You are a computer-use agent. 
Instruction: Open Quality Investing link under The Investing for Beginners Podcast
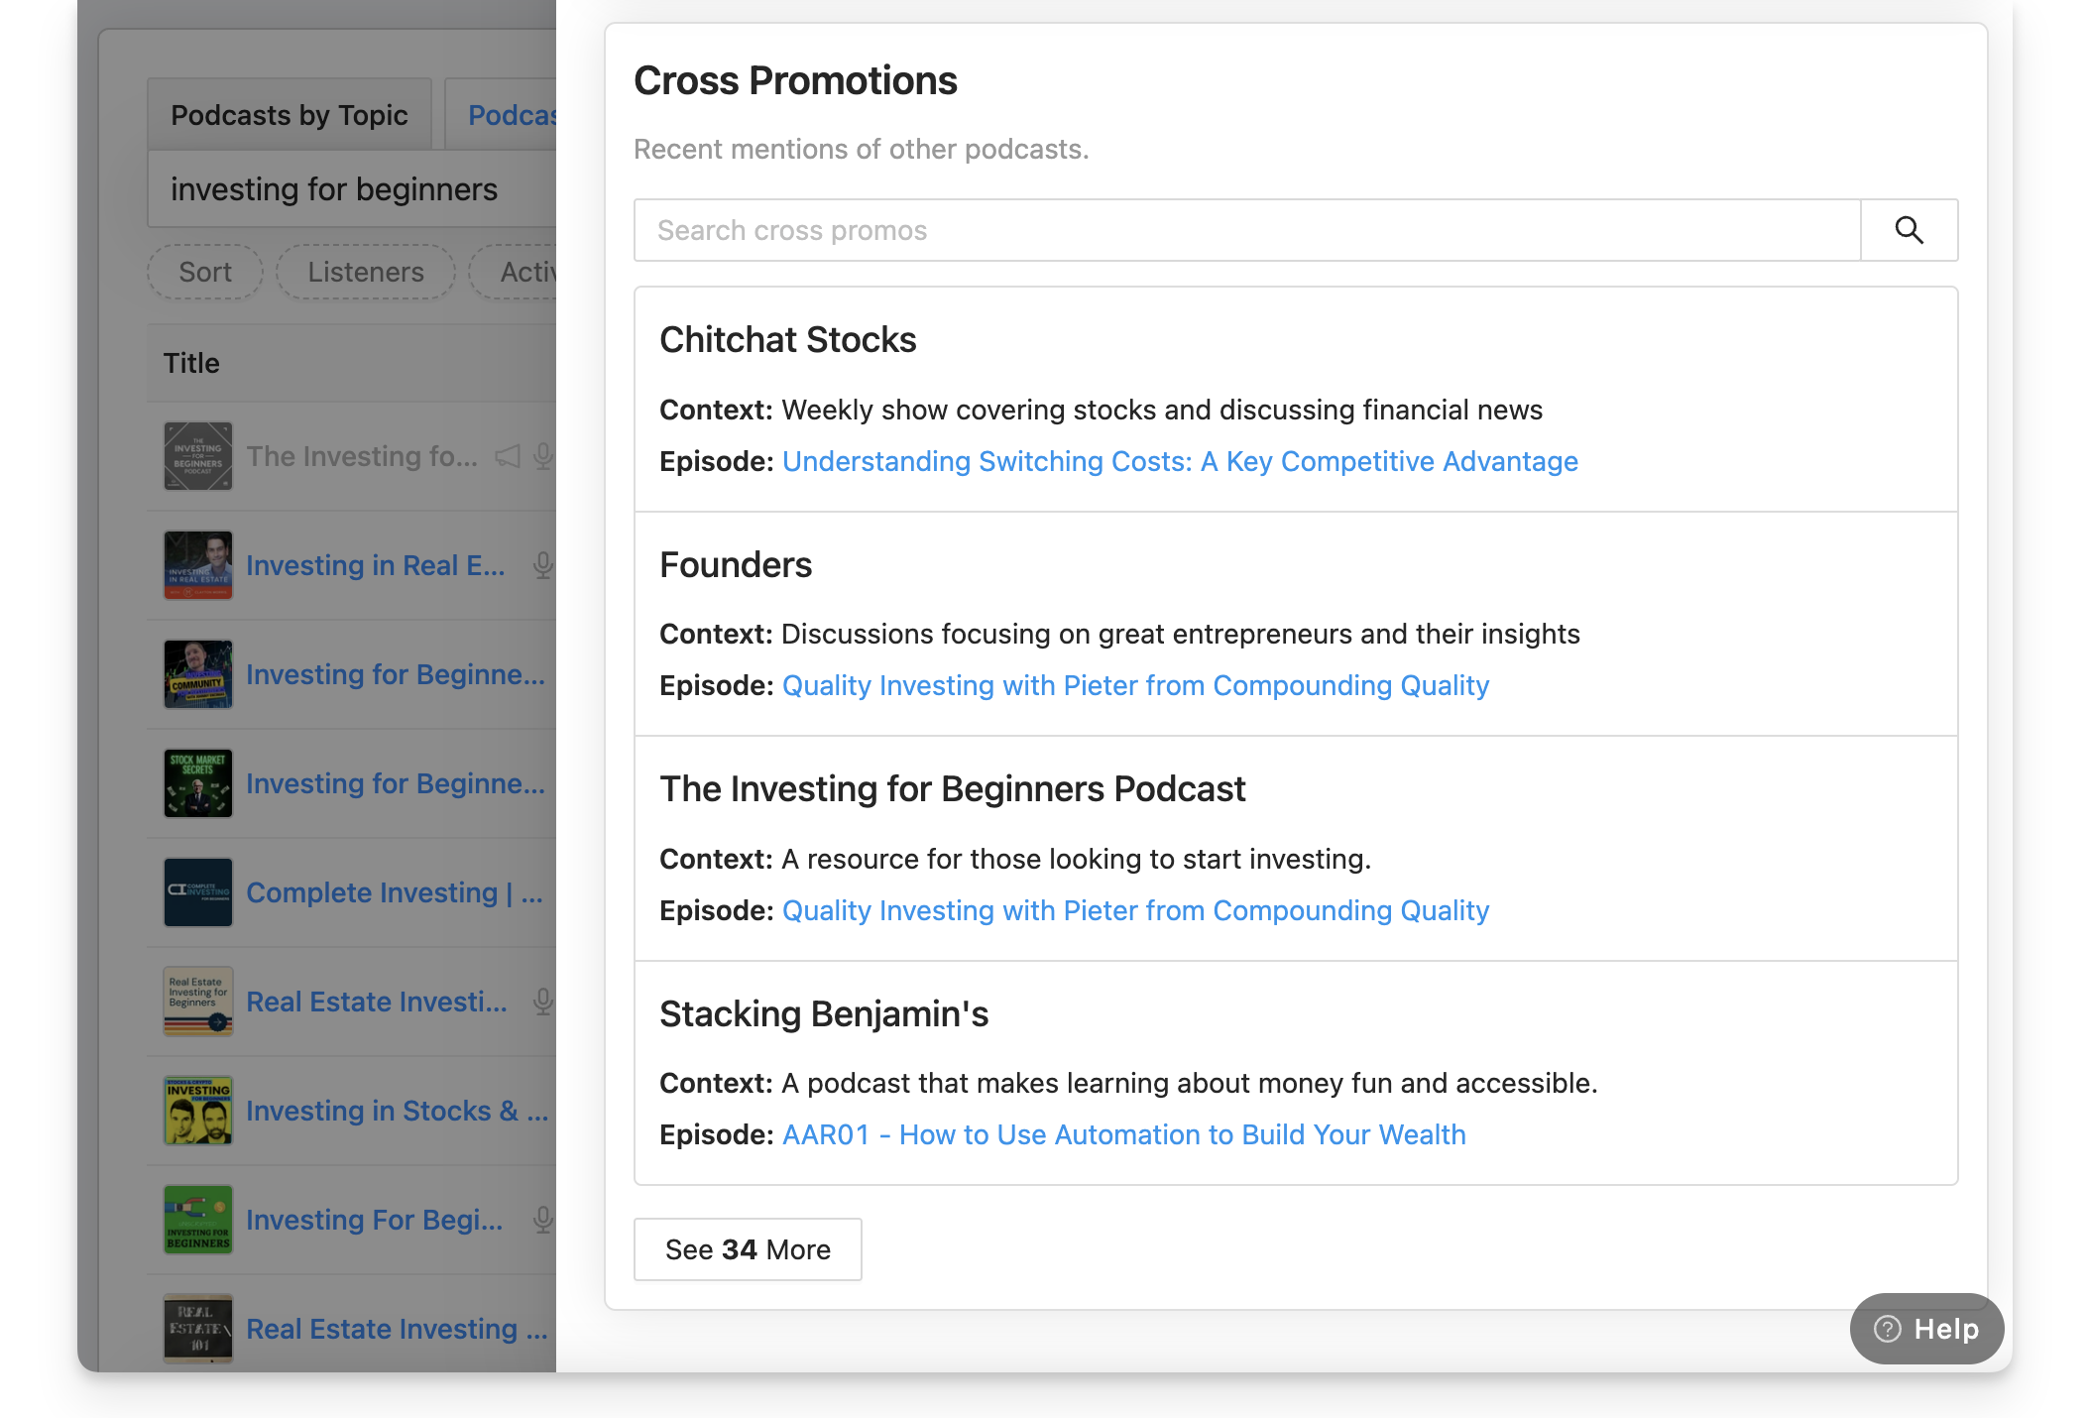tap(1135, 910)
